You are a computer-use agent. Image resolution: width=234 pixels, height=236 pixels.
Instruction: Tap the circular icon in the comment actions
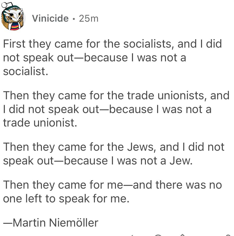pyautogui.click(x=158, y=235)
